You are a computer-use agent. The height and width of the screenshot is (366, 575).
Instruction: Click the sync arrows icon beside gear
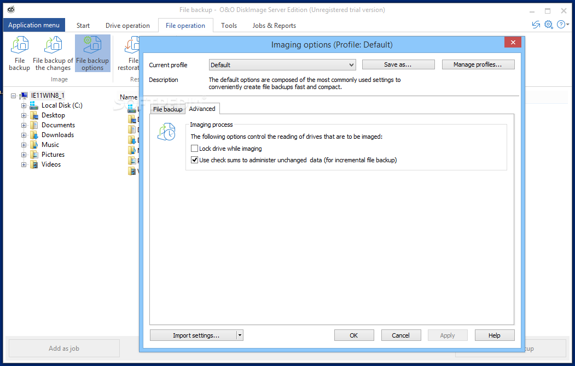click(536, 25)
